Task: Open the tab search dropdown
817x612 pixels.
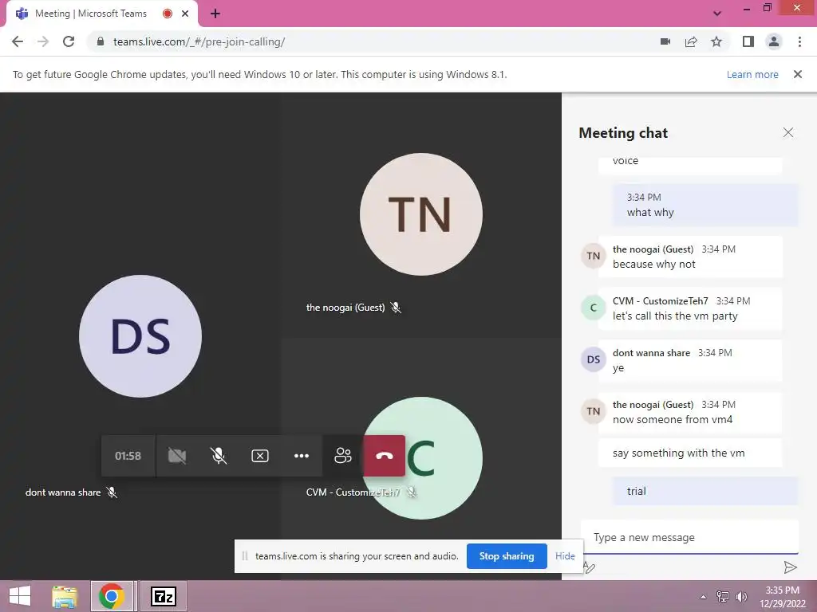Action: [717, 14]
